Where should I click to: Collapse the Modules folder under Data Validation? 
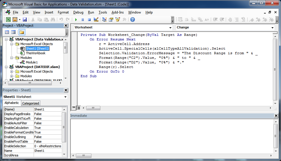[x=12, y=58]
